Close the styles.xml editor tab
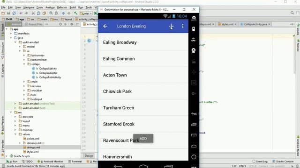300x168 pixels. pos(235,24)
